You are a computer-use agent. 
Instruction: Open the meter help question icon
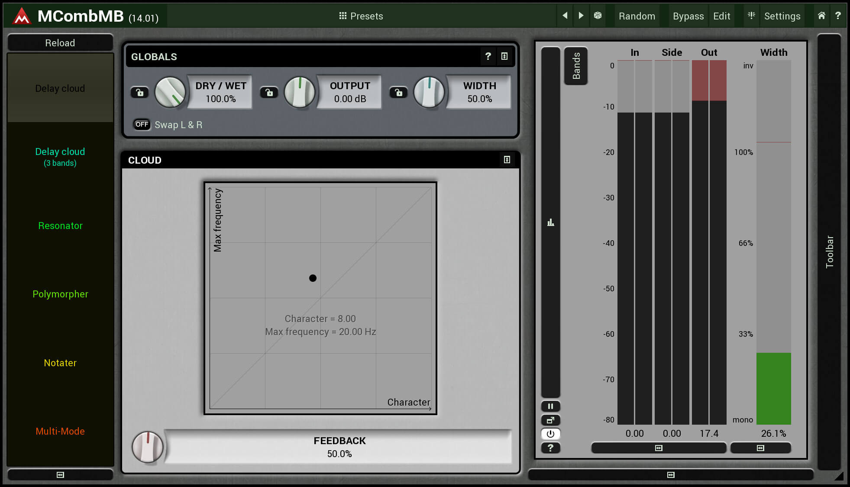pyautogui.click(x=551, y=448)
